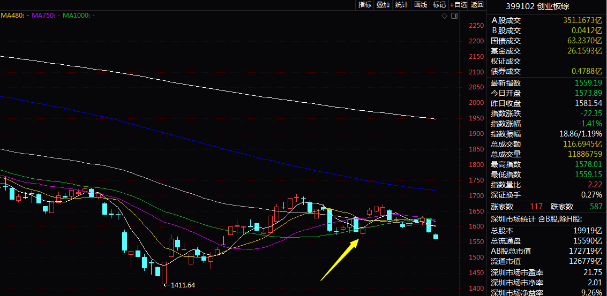Click the 指数振幅 value 18.86/1.19%
This screenshot has height=296, width=607.
coord(580,134)
